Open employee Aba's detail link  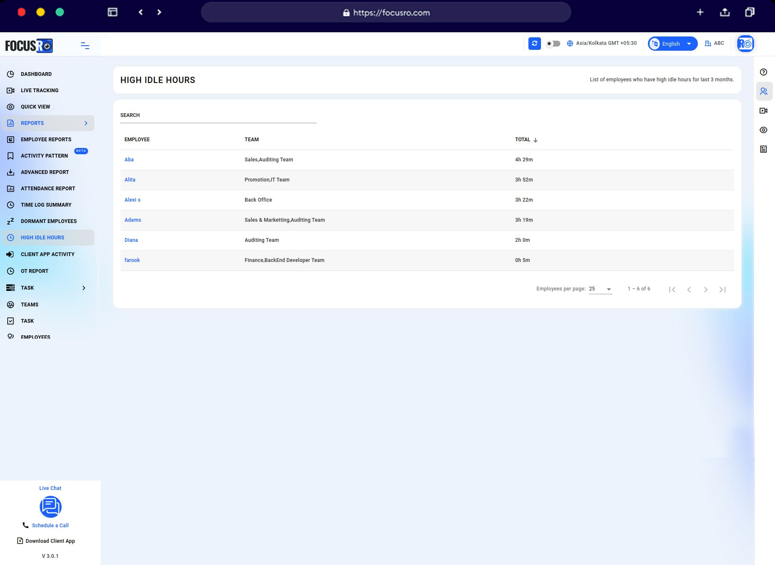coord(129,160)
